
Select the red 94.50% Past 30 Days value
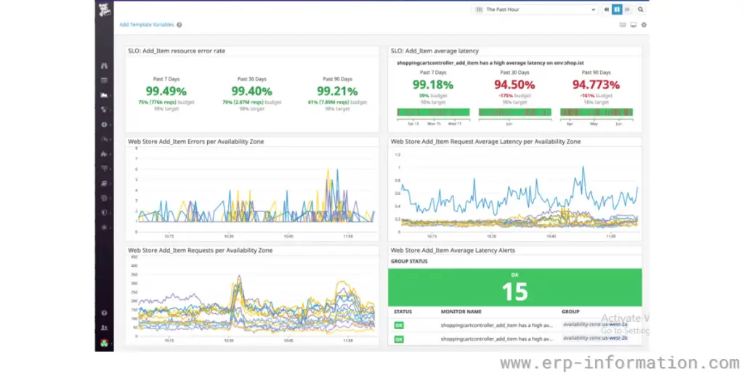click(514, 85)
